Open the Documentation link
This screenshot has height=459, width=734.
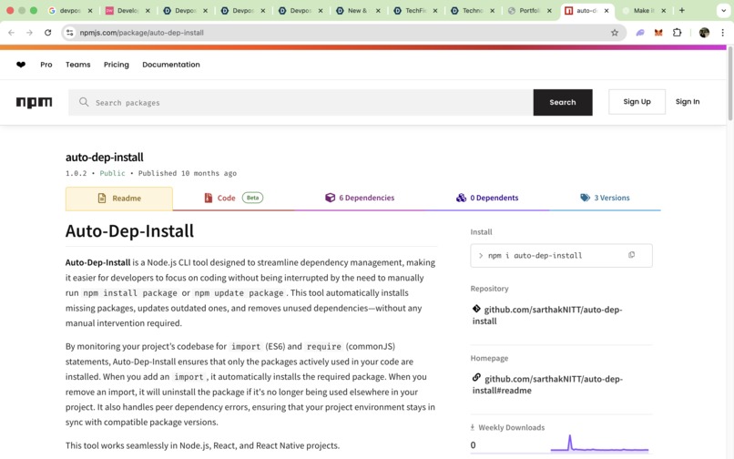coord(171,65)
